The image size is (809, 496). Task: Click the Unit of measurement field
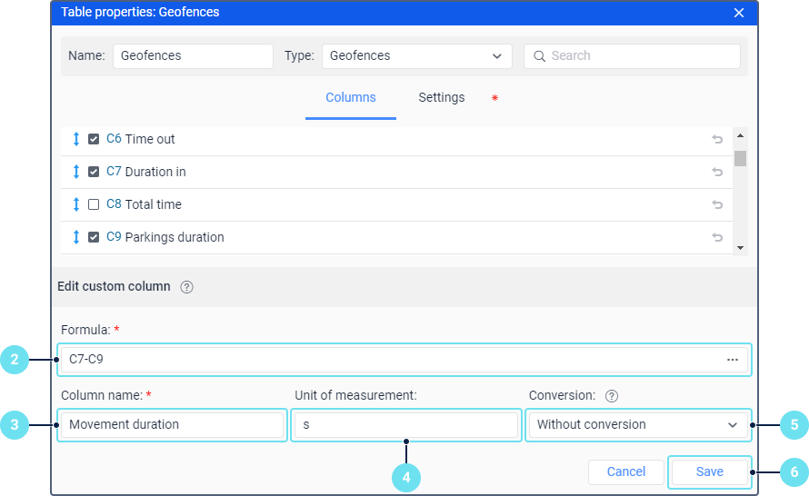click(x=404, y=424)
